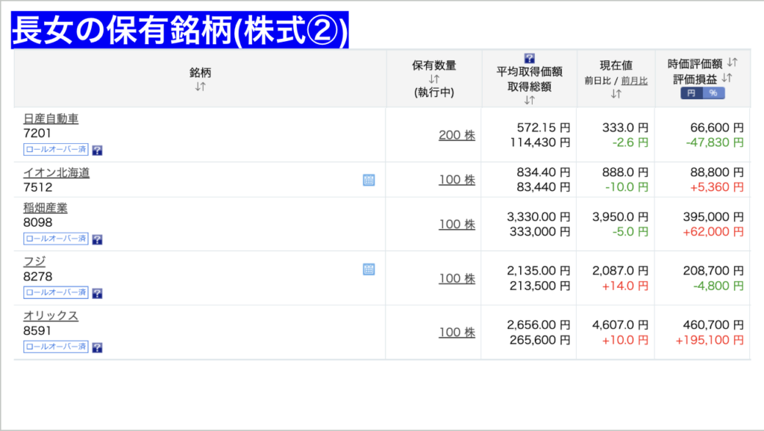This screenshot has width=764, height=431.
Task: Click help icon beside 稲畑産業 ロールオーバー済 badge
Action: (97, 239)
